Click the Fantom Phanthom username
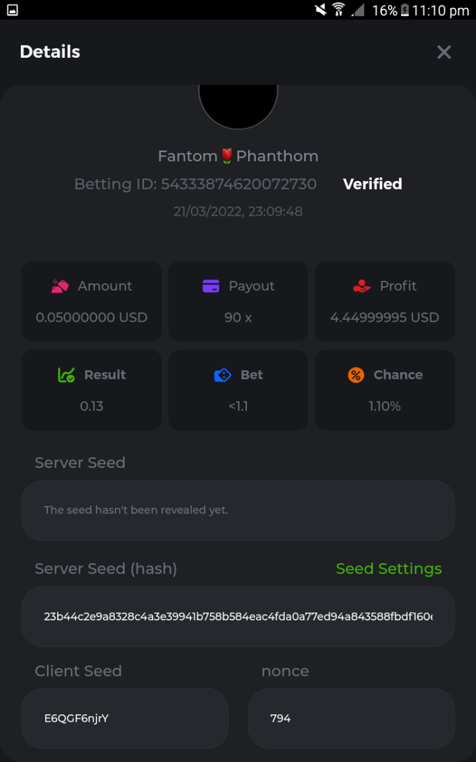The width and height of the screenshot is (476, 762). [x=238, y=156]
